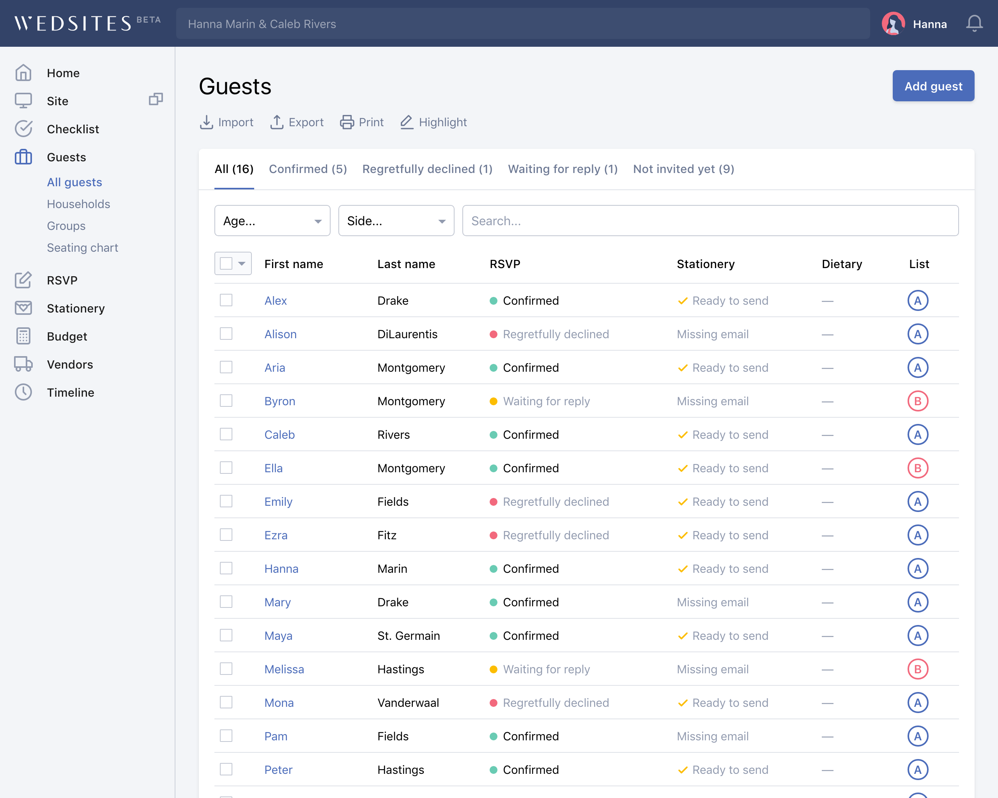Image resolution: width=998 pixels, height=798 pixels.
Task: Expand the select-all dropdown arrow
Action: tap(242, 264)
